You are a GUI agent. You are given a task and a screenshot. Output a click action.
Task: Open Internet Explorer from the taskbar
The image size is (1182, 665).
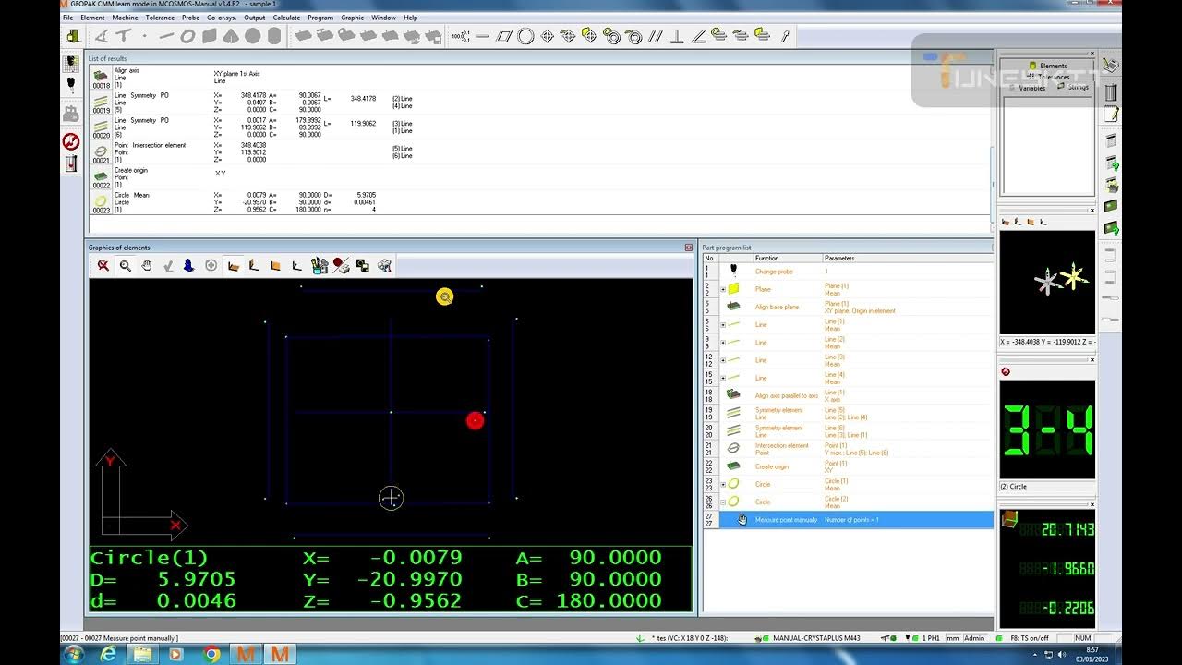point(109,654)
